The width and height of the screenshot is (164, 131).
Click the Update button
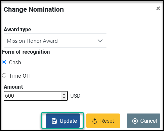point(63,121)
